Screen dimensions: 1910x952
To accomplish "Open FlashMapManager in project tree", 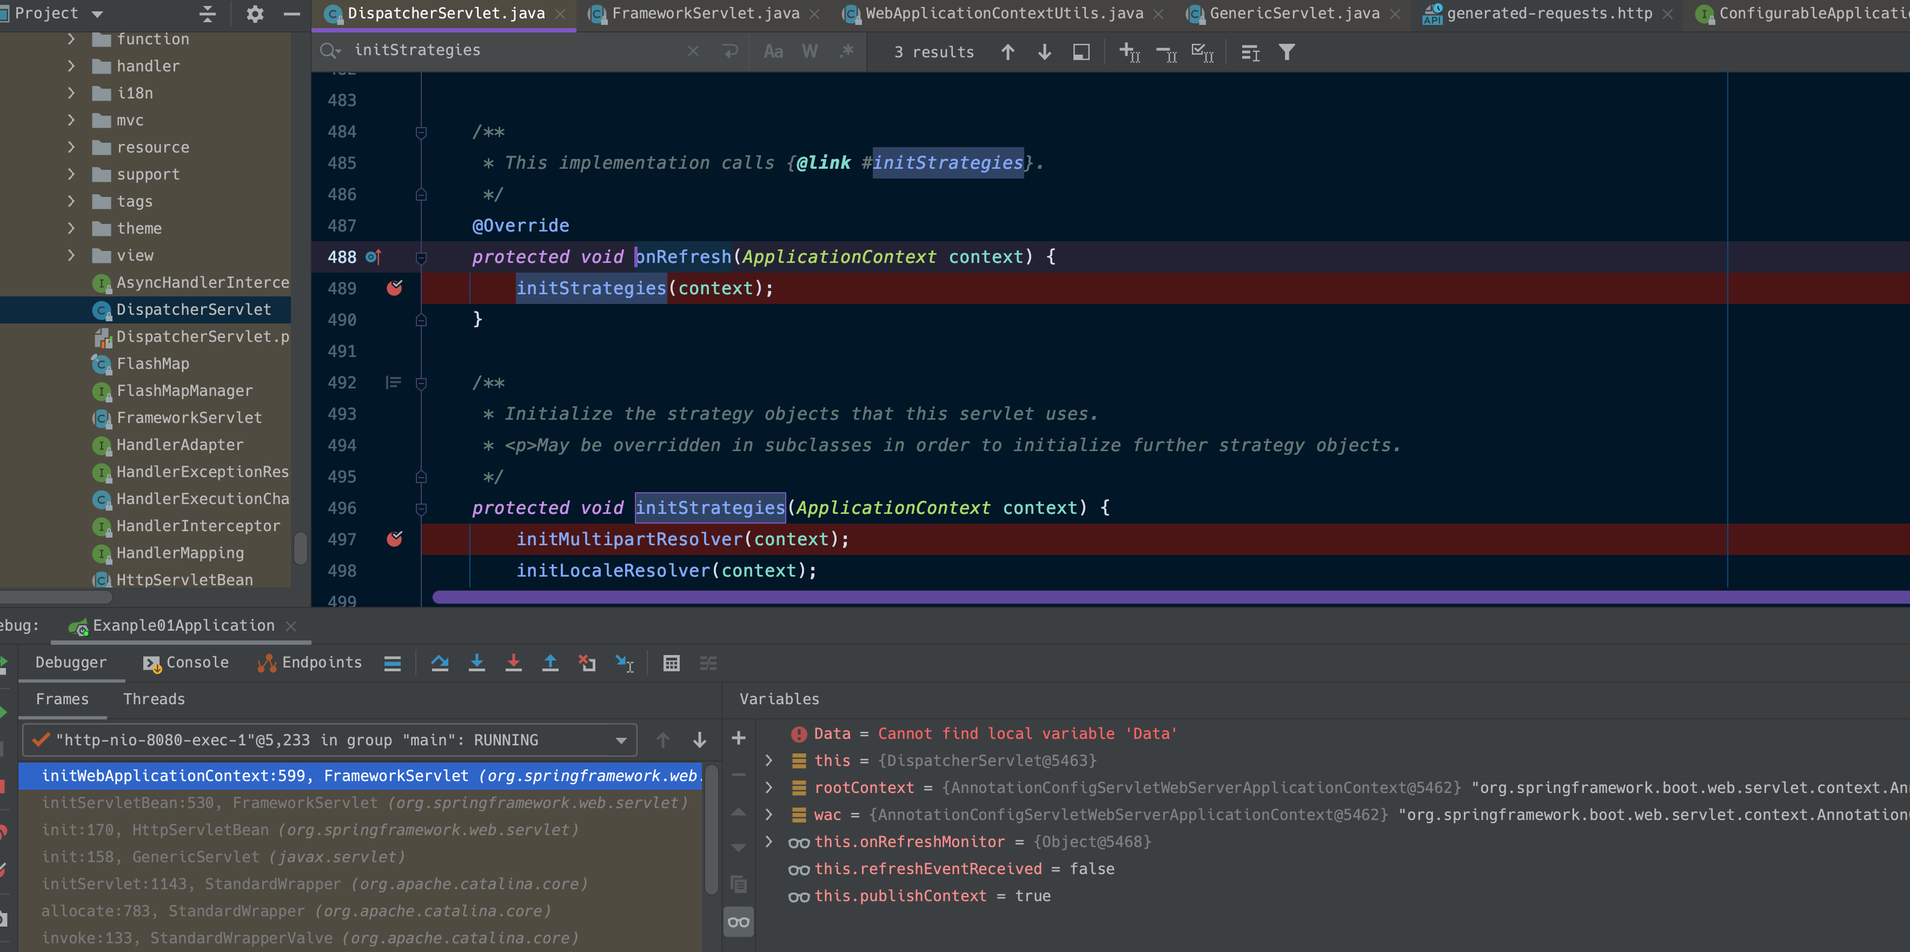I will [184, 391].
